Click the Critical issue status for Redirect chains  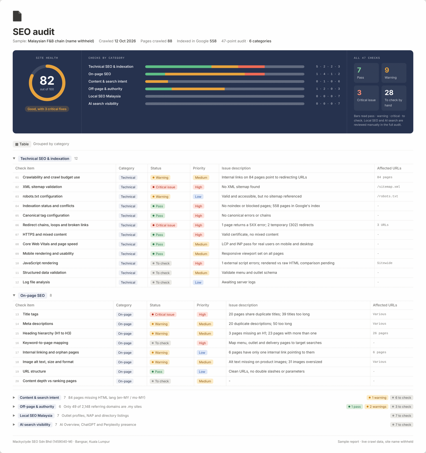coord(164,225)
